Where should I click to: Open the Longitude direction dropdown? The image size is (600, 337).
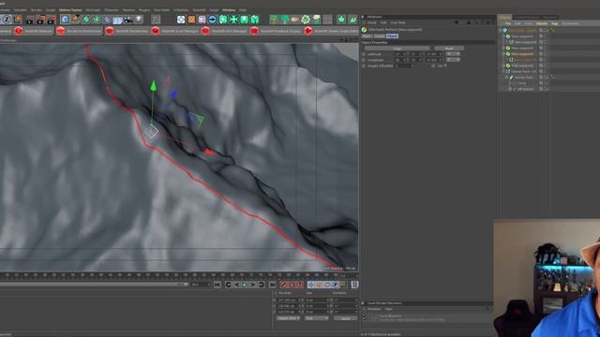click(x=453, y=60)
